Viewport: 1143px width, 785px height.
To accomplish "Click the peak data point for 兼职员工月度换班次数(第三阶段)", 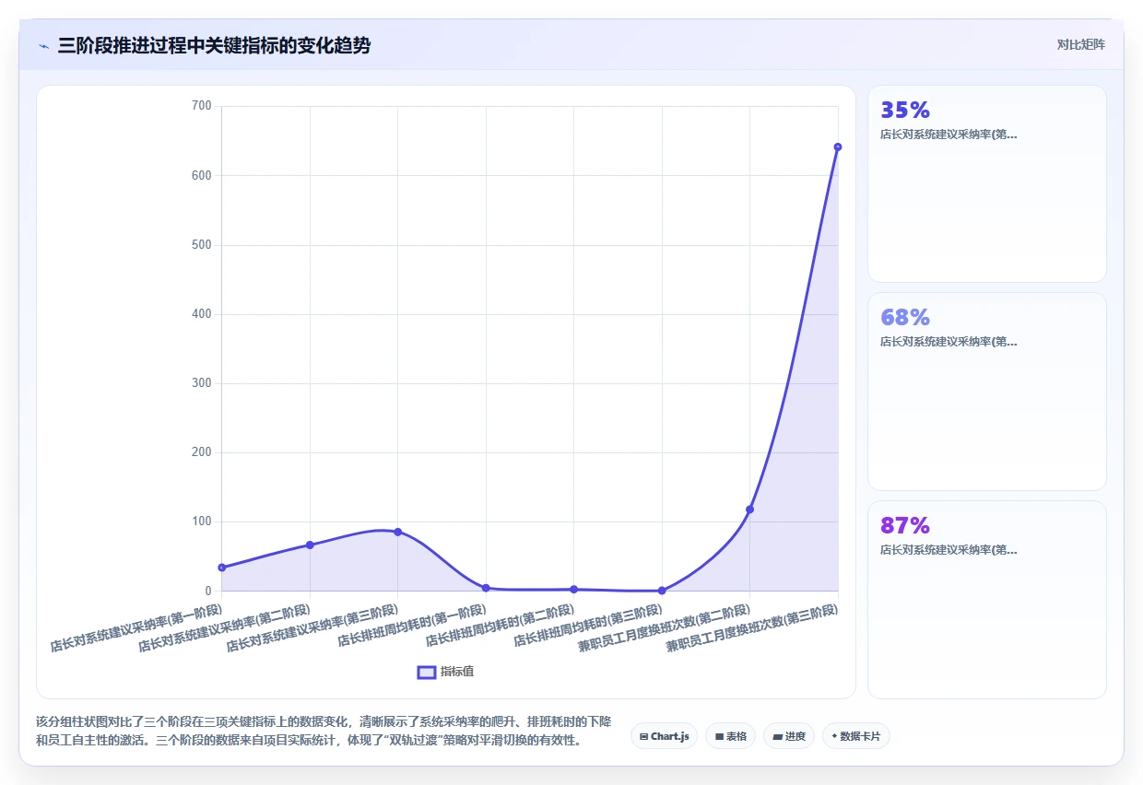I will tap(838, 146).
